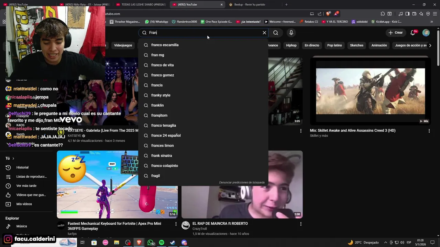
Task: Filter by 'Pop latino' chip
Action: (x=334, y=45)
